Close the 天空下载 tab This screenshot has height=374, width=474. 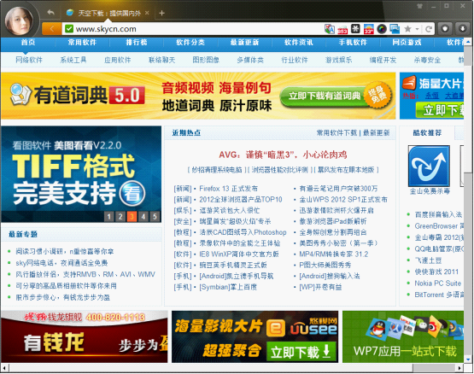pos(147,13)
